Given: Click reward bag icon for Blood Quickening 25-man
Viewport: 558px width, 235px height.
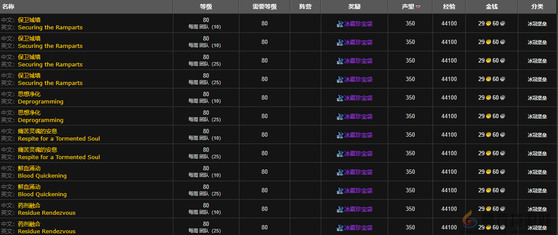Looking at the screenshot, I should pyautogui.click(x=340, y=191).
